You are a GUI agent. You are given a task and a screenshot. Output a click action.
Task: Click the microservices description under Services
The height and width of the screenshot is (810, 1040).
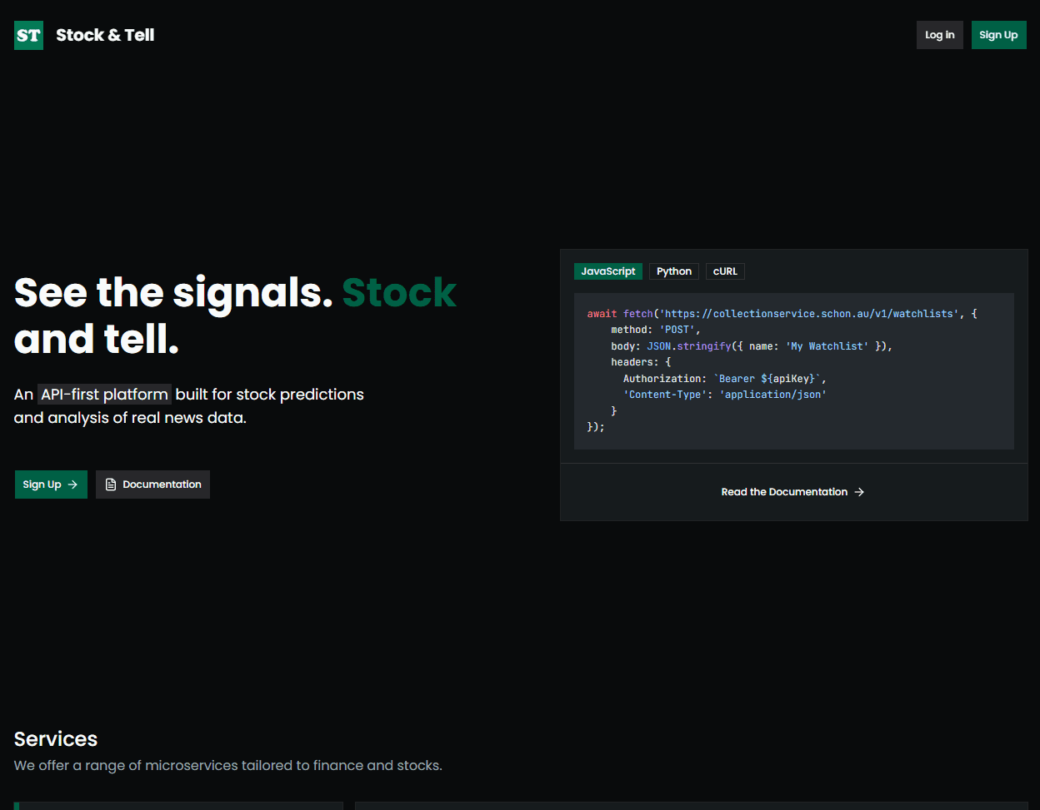pos(228,765)
